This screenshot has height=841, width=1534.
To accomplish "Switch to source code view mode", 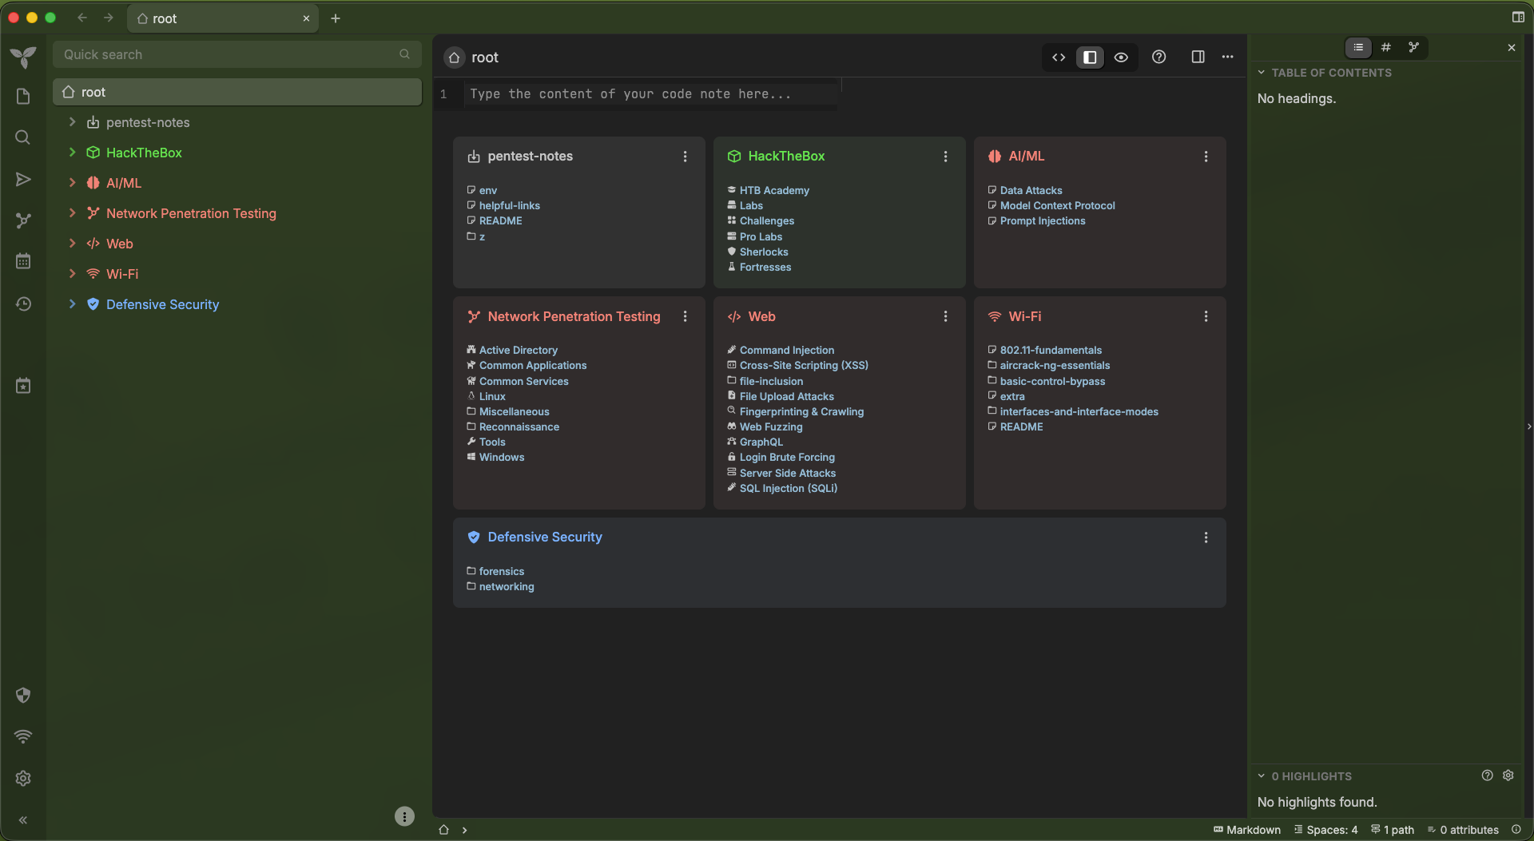I will 1059,57.
